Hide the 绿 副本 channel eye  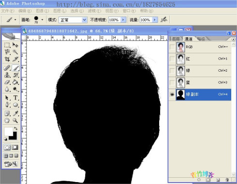click(172, 94)
